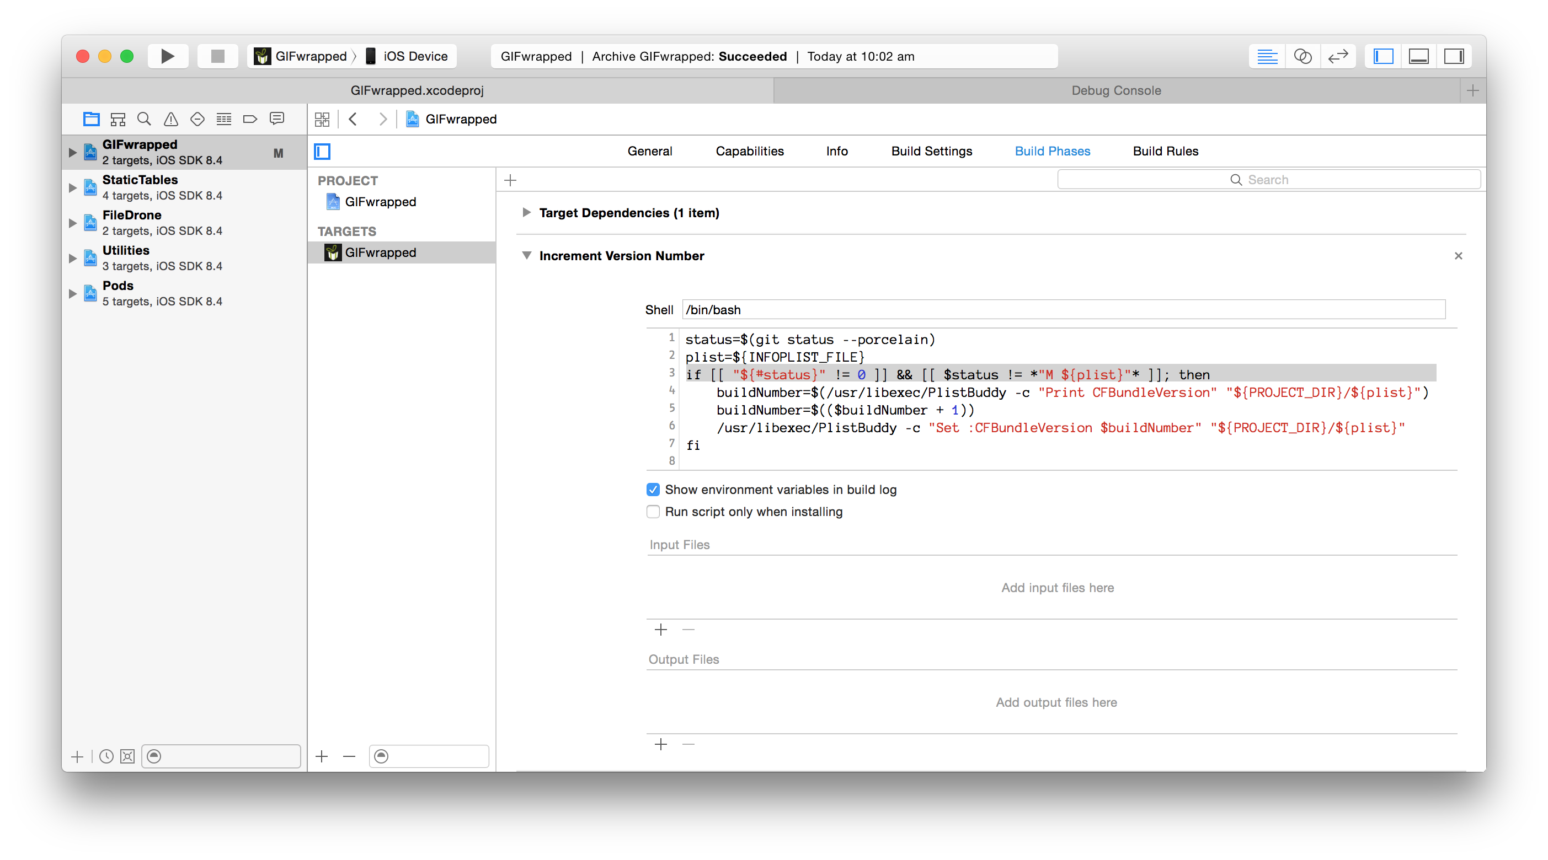Screen dimensions: 1548x860
Task: Show the Version editor
Action: coord(1338,56)
